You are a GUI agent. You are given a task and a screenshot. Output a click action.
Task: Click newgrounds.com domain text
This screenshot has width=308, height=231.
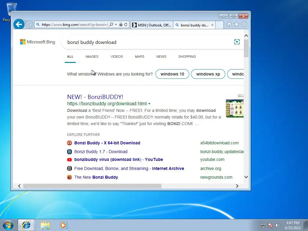click(216, 177)
